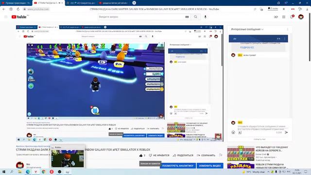The width and height of the screenshot is (311, 175).
Task: Click chat poll/chart icon
Action: 240,132
